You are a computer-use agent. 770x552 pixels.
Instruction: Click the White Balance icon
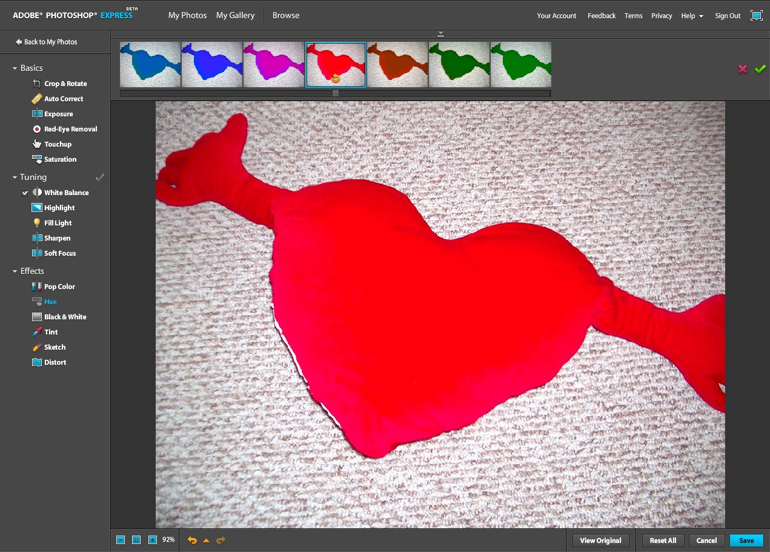pos(36,193)
